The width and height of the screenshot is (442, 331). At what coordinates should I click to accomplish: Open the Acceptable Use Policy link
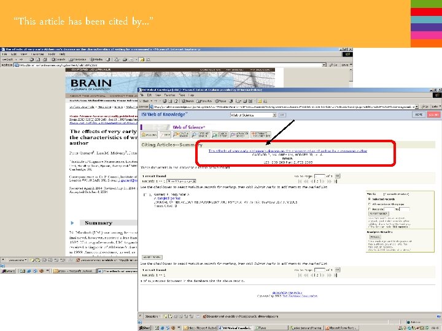pyautogui.click(x=287, y=293)
